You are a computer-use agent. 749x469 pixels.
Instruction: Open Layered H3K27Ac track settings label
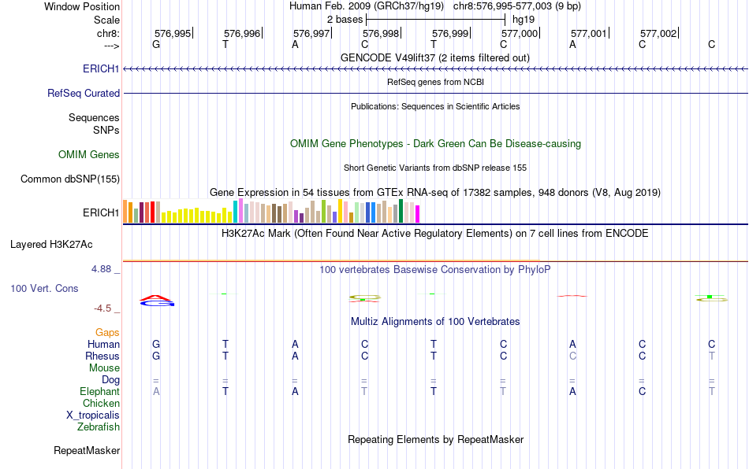pos(51,244)
